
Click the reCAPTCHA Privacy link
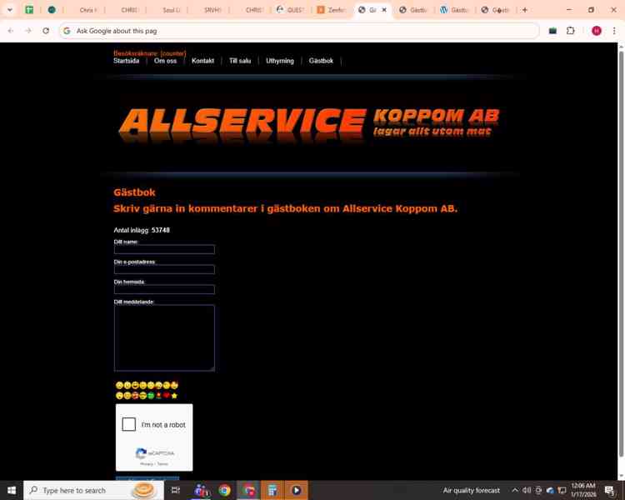coord(146,463)
